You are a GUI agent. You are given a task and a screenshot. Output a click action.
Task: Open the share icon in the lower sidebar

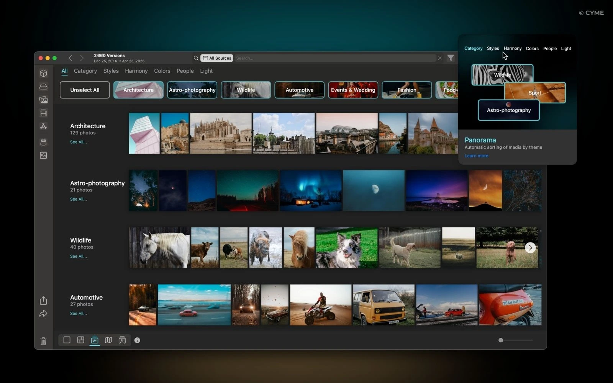(43, 301)
